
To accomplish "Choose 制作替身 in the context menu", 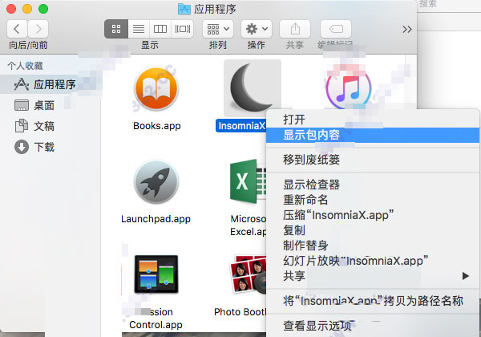I will point(373,246).
